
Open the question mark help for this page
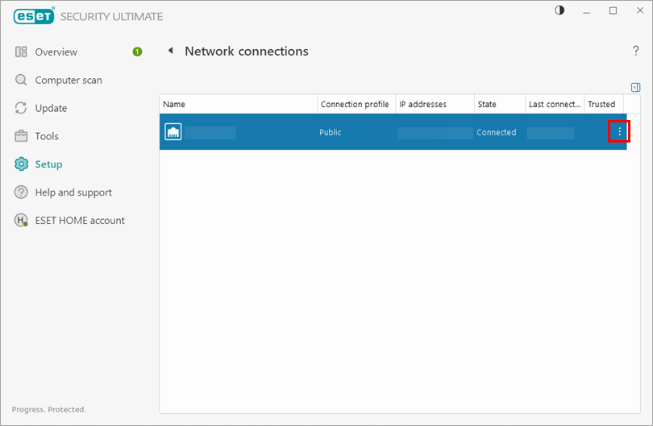tap(635, 52)
